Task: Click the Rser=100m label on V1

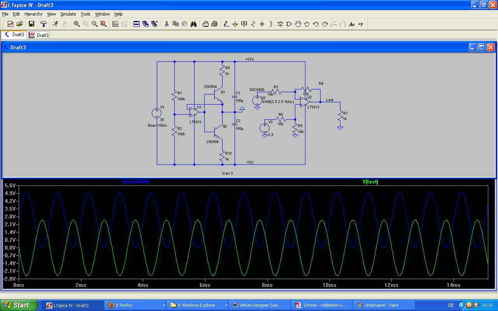Action: point(158,126)
